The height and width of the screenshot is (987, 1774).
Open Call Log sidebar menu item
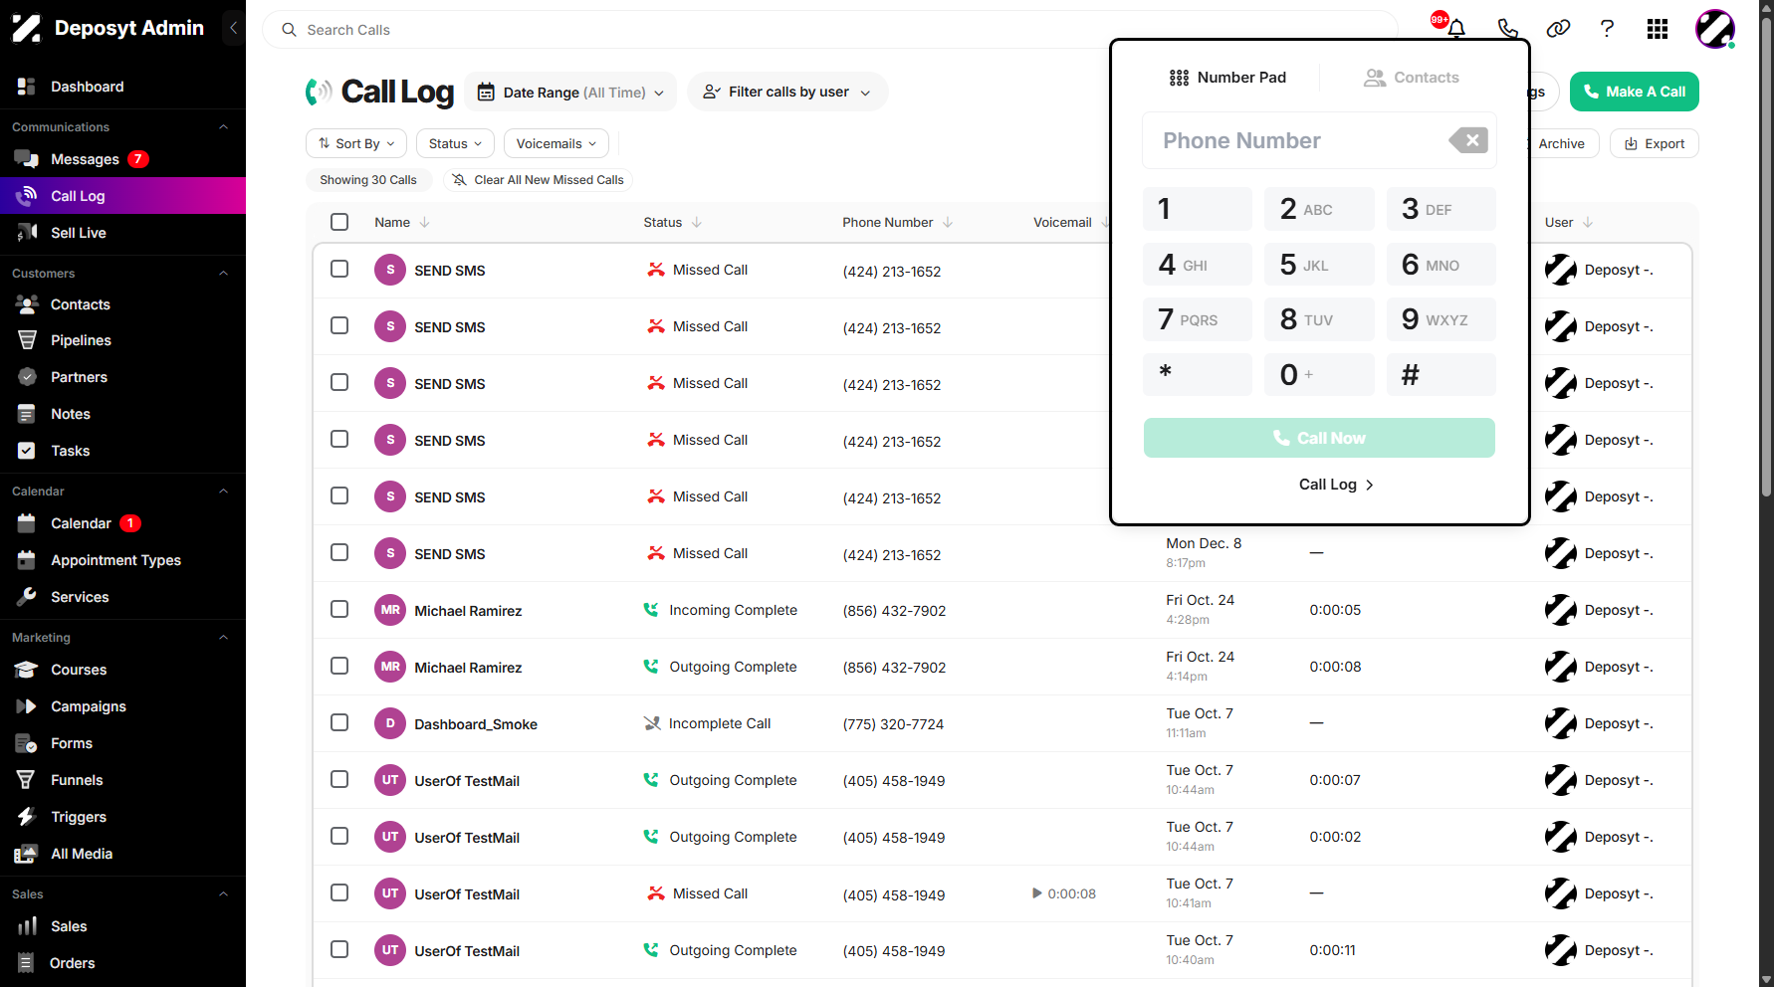point(122,196)
